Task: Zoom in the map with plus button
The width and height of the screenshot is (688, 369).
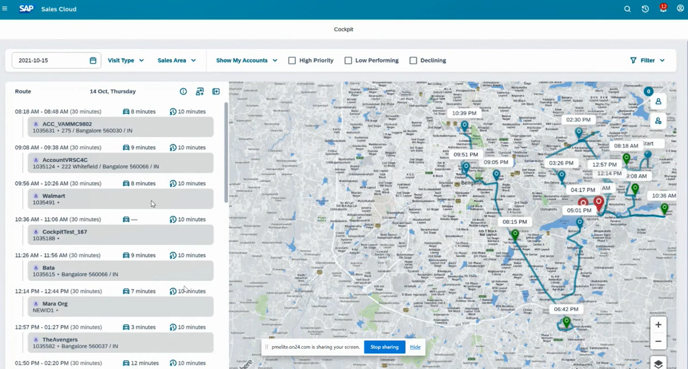Action: [658, 324]
